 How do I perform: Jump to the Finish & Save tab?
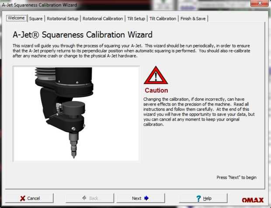(x=193, y=19)
